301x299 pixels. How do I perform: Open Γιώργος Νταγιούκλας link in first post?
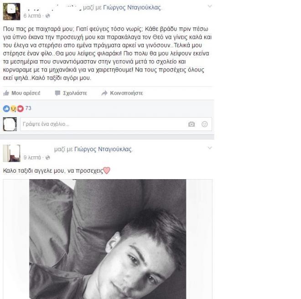tap(132, 7)
